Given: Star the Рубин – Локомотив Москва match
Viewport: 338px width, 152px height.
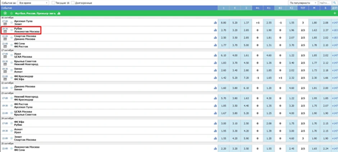Looking at the screenshot, I should coord(12,30).
